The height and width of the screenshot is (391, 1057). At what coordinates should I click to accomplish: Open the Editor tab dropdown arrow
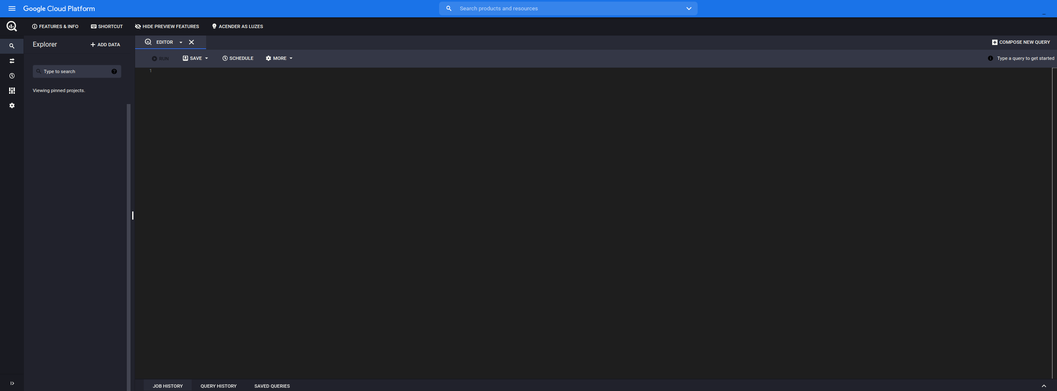[181, 42]
